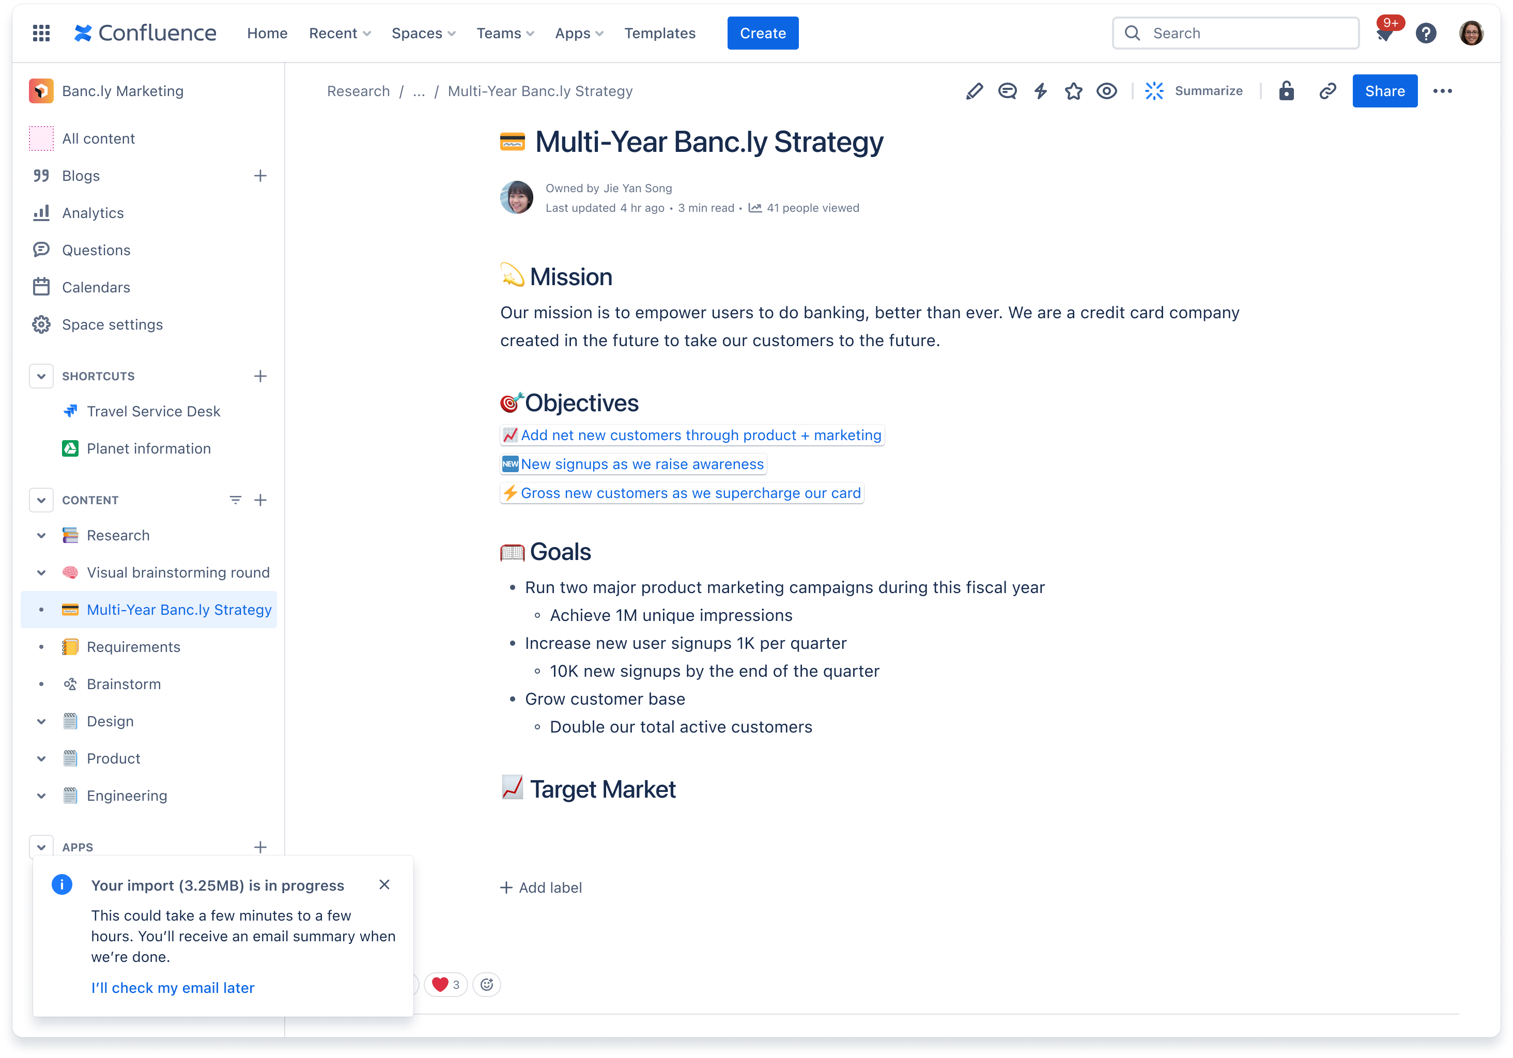Go to Templates

coord(660,33)
